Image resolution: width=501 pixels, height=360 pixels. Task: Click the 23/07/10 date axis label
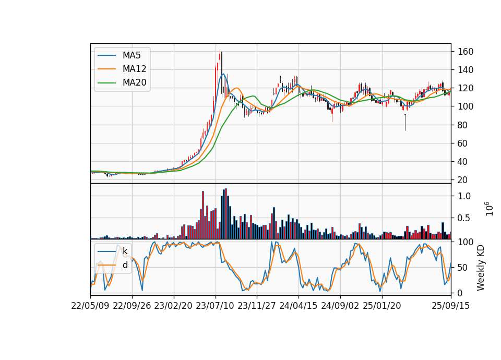[x=215, y=306]
